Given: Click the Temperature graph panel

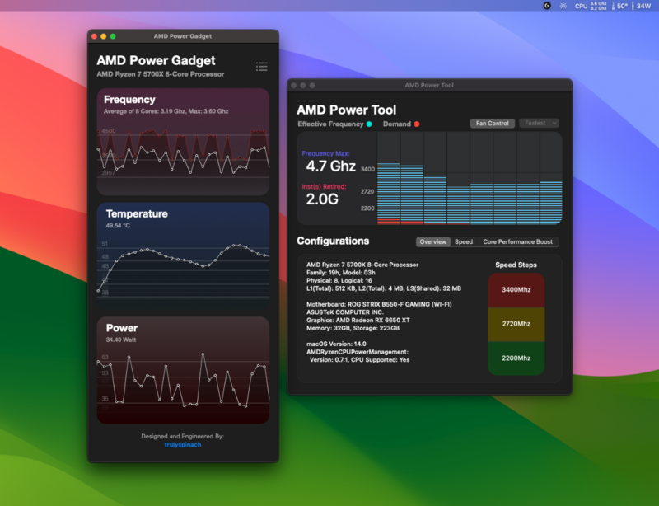Looking at the screenshot, I should tap(183, 255).
